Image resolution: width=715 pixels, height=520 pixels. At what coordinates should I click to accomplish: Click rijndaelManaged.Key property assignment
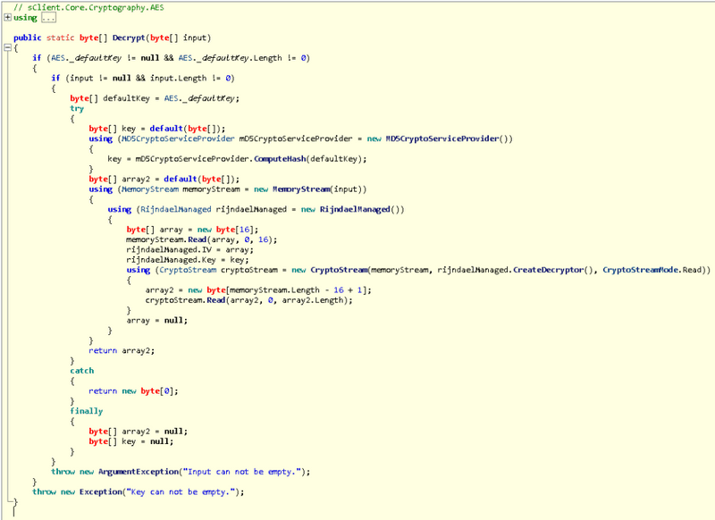[x=168, y=260]
